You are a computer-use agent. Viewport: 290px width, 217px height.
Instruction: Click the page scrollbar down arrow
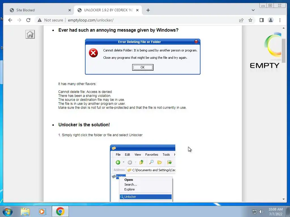283,199
